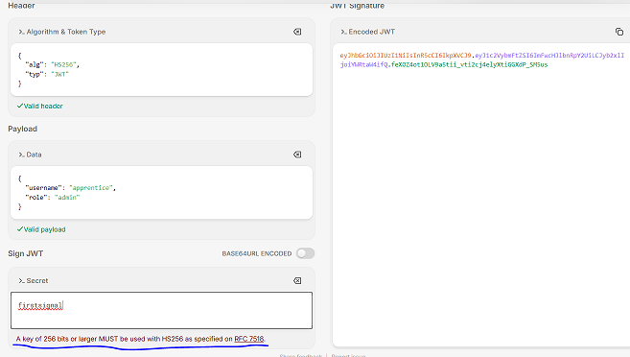Open the RFC 7518 link
The width and height of the screenshot is (630, 357).
pos(249,339)
